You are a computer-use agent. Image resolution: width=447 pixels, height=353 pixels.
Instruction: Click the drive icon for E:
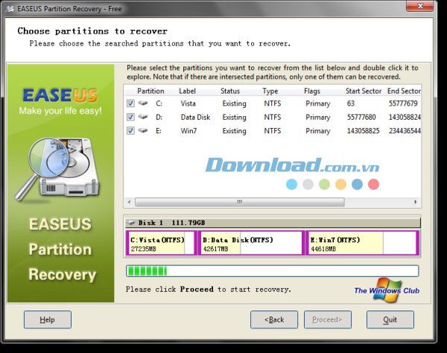click(143, 130)
